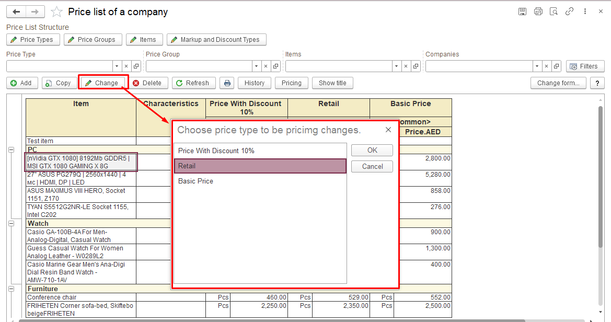Image resolution: width=611 pixels, height=322 pixels.
Task: Open the Price Groups editor button
Action: [93, 40]
